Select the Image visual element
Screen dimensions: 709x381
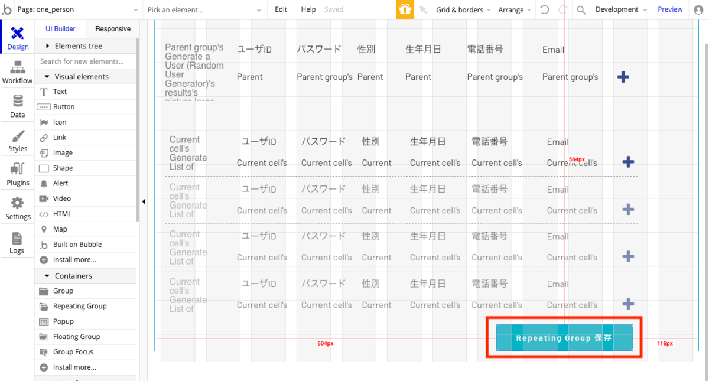pyautogui.click(x=86, y=153)
